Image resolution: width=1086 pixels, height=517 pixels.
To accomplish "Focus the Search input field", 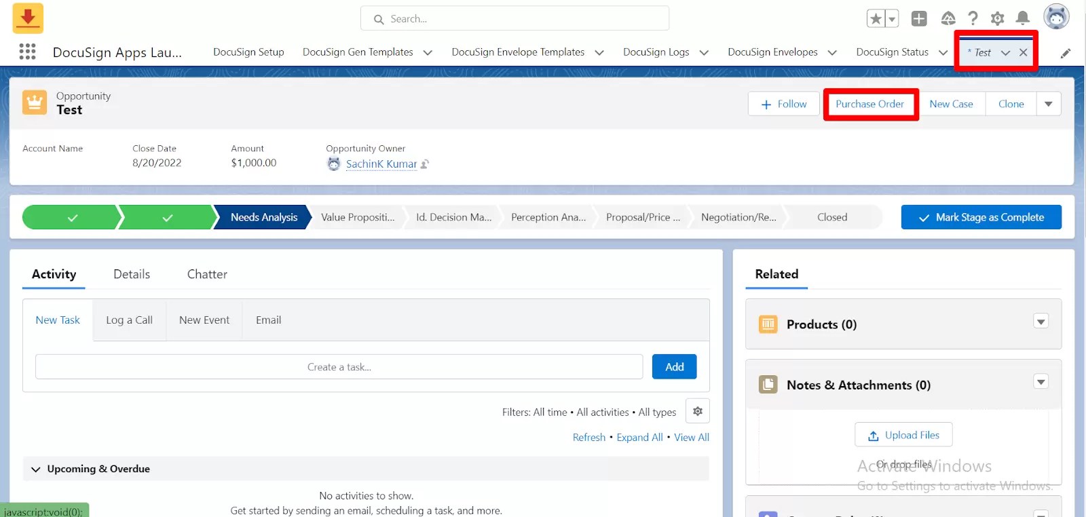I will click(514, 18).
